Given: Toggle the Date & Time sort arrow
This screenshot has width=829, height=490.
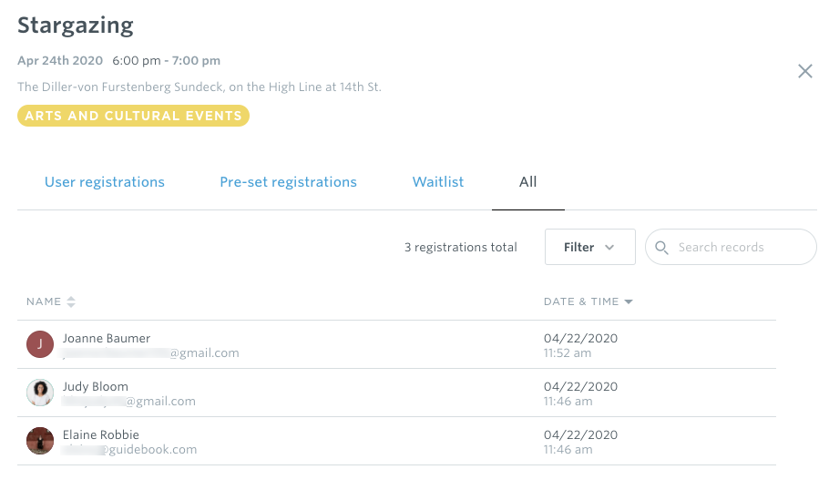Looking at the screenshot, I should [x=629, y=301].
